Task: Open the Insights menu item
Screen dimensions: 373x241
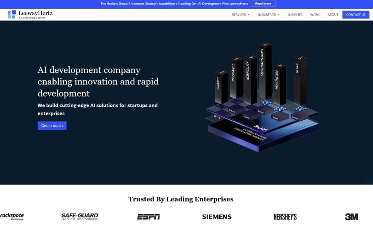Action: pos(295,15)
